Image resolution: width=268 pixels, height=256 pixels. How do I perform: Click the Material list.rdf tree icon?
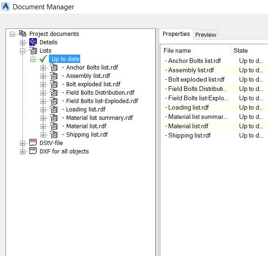coord(54,126)
